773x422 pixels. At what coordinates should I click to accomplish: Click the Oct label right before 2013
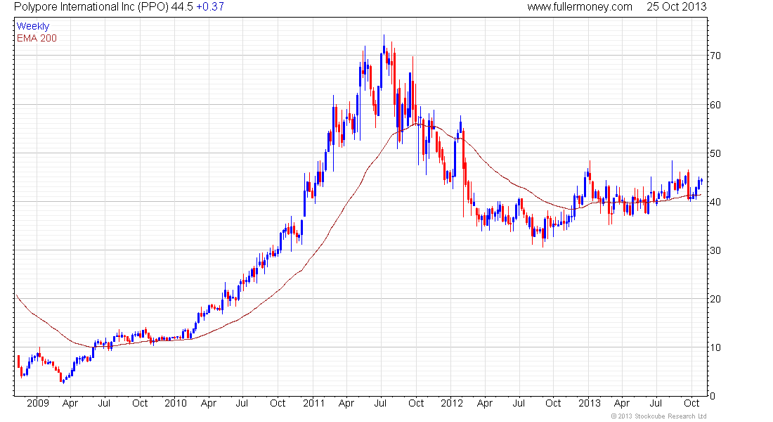(x=553, y=403)
